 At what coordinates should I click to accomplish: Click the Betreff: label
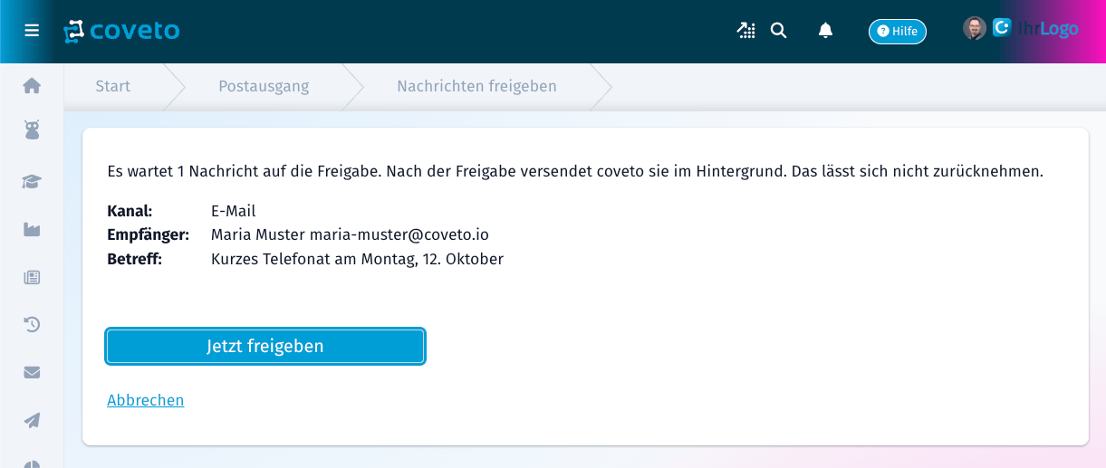(x=134, y=259)
